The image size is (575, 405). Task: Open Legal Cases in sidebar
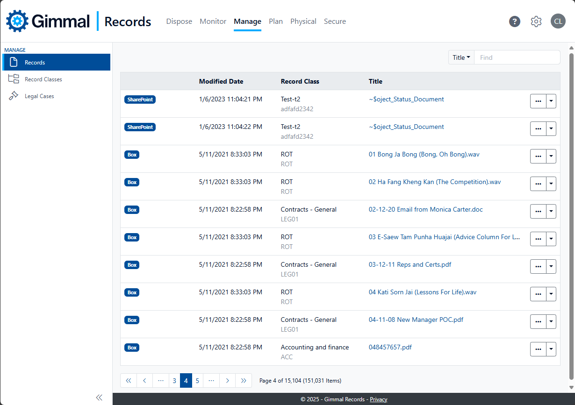39,96
